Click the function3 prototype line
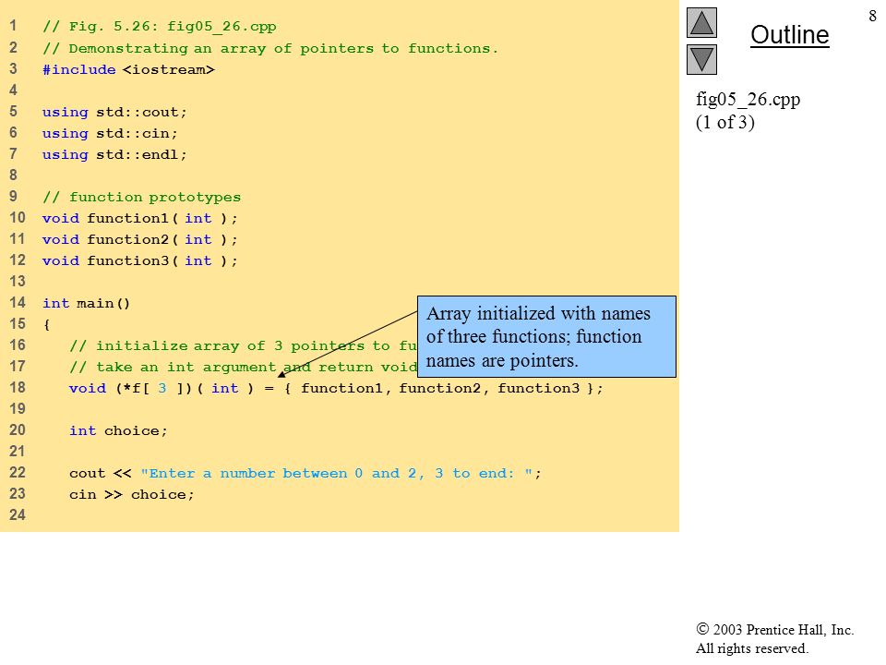 [139, 260]
